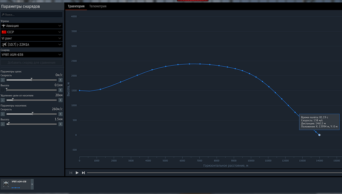Skip to the end of the trajectory playback
Screen dimensions: 342x194
(83, 173)
